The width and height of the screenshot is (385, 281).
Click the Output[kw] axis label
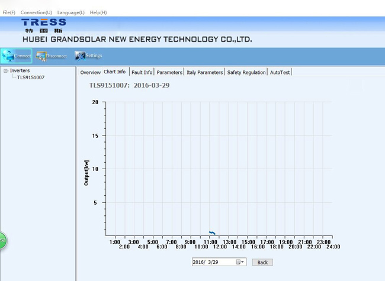click(86, 173)
